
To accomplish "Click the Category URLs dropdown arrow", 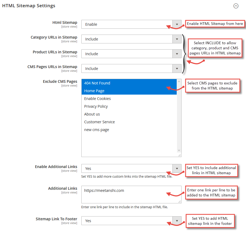I will pos(177,39).
